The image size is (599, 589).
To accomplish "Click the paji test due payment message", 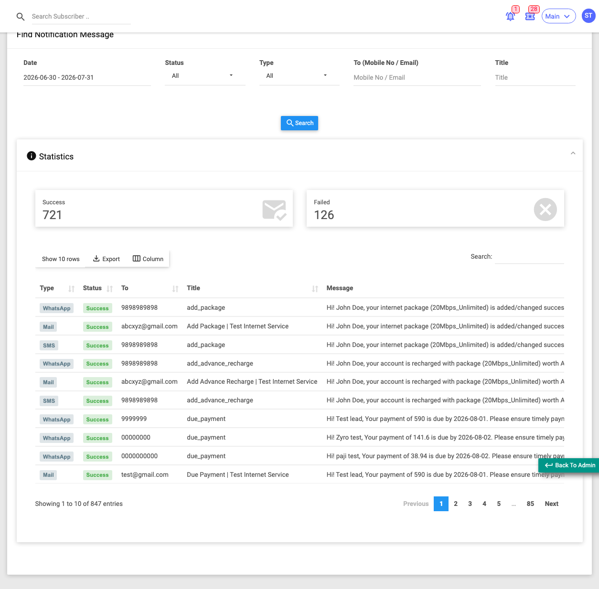I will click(445, 456).
